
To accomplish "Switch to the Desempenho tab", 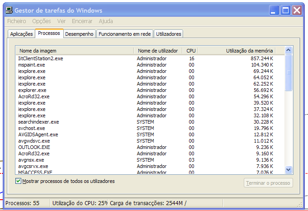I will [x=79, y=34].
